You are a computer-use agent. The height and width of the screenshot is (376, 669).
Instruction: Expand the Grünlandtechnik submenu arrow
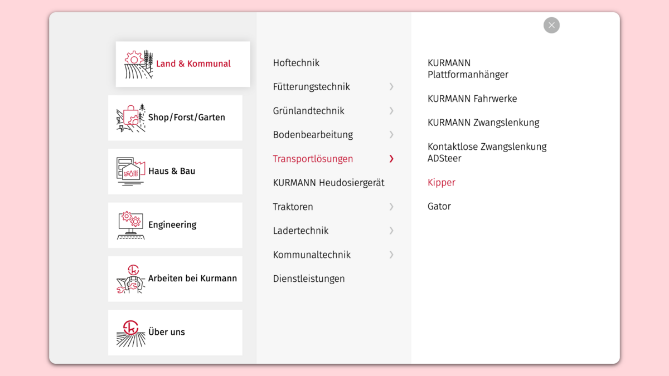(x=391, y=111)
